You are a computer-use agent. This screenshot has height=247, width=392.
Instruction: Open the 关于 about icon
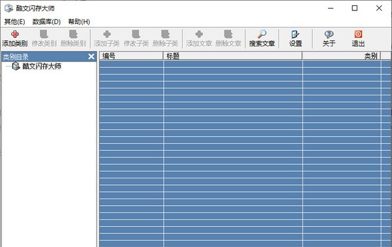(x=329, y=34)
